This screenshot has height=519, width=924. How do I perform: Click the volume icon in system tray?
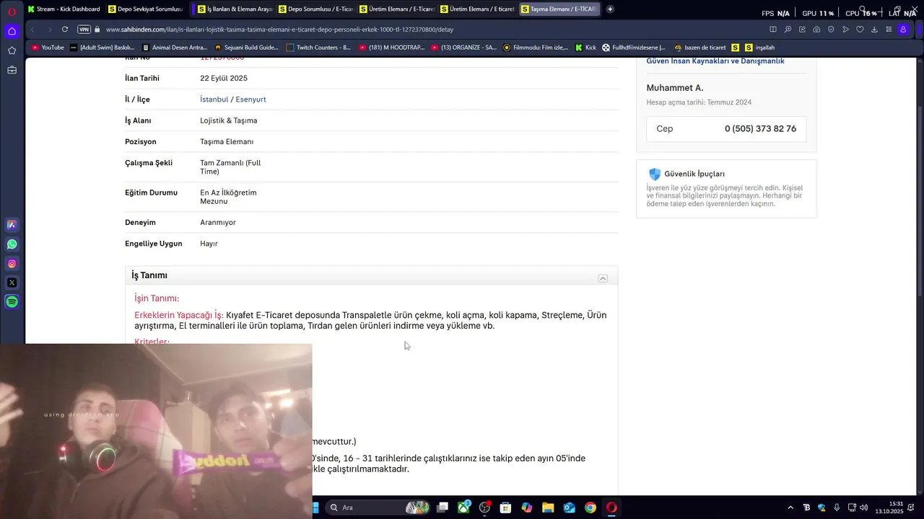click(864, 507)
